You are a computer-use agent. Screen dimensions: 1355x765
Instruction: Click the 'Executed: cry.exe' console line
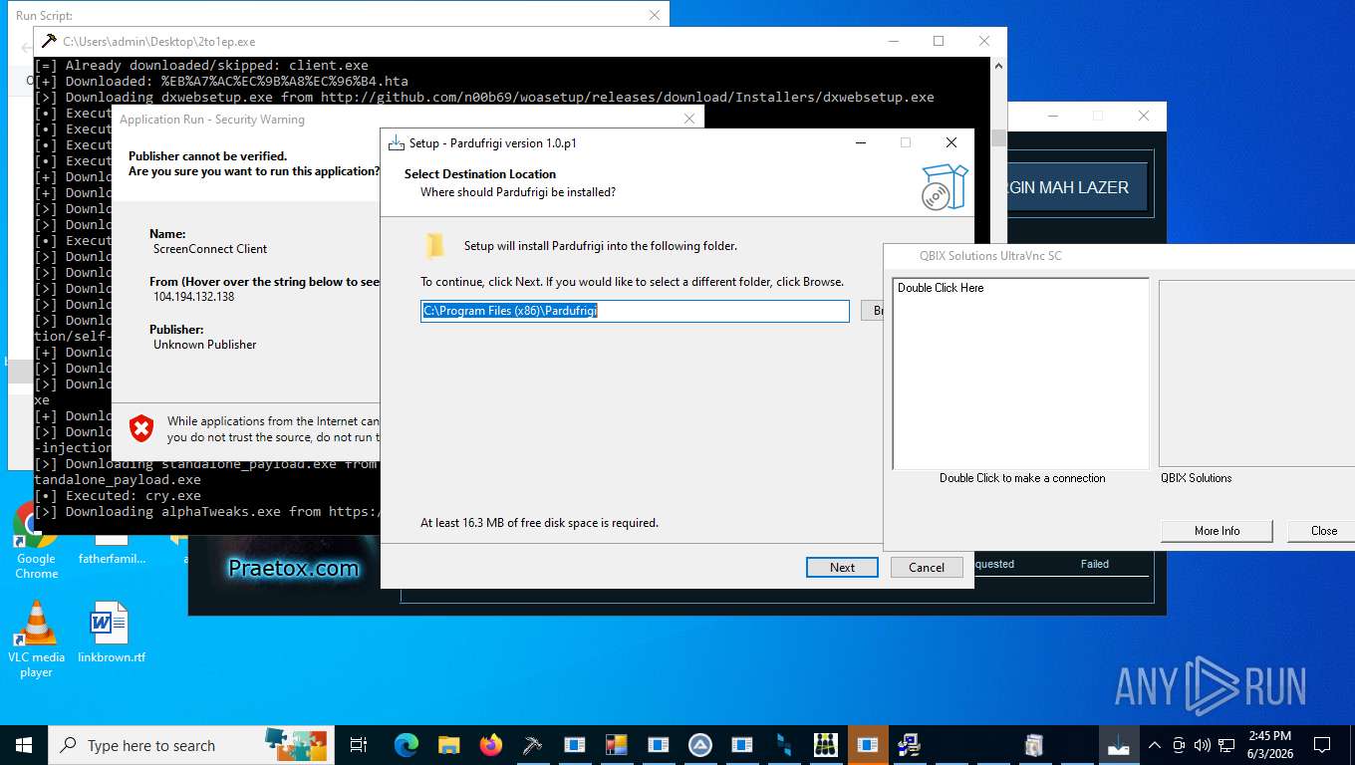[x=118, y=495]
